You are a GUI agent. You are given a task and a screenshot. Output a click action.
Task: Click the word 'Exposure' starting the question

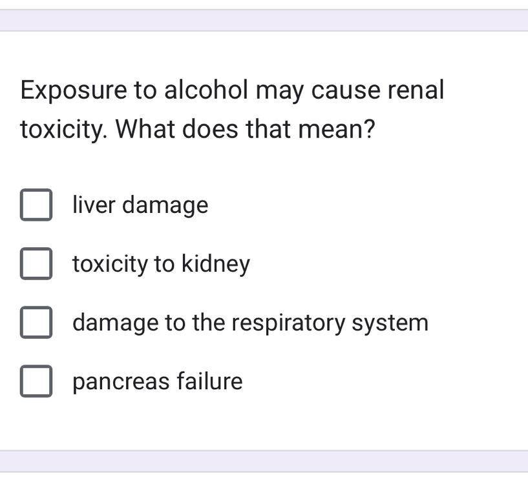pos(74,90)
